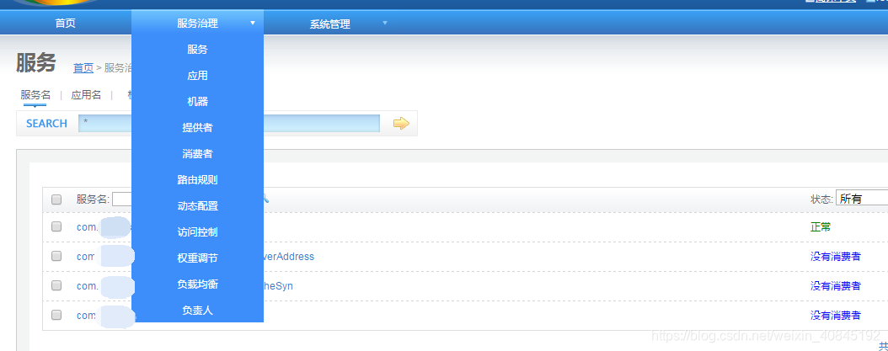Select 应用 from the dropdown menu
Image resolution: width=888 pixels, height=351 pixels.
(197, 76)
